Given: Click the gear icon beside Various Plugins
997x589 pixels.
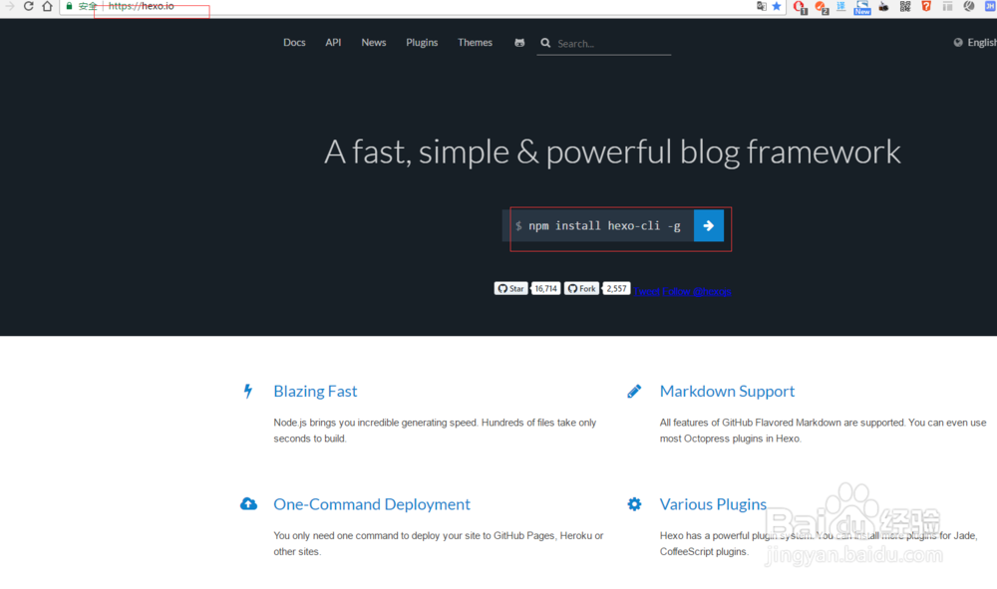Looking at the screenshot, I should [634, 504].
